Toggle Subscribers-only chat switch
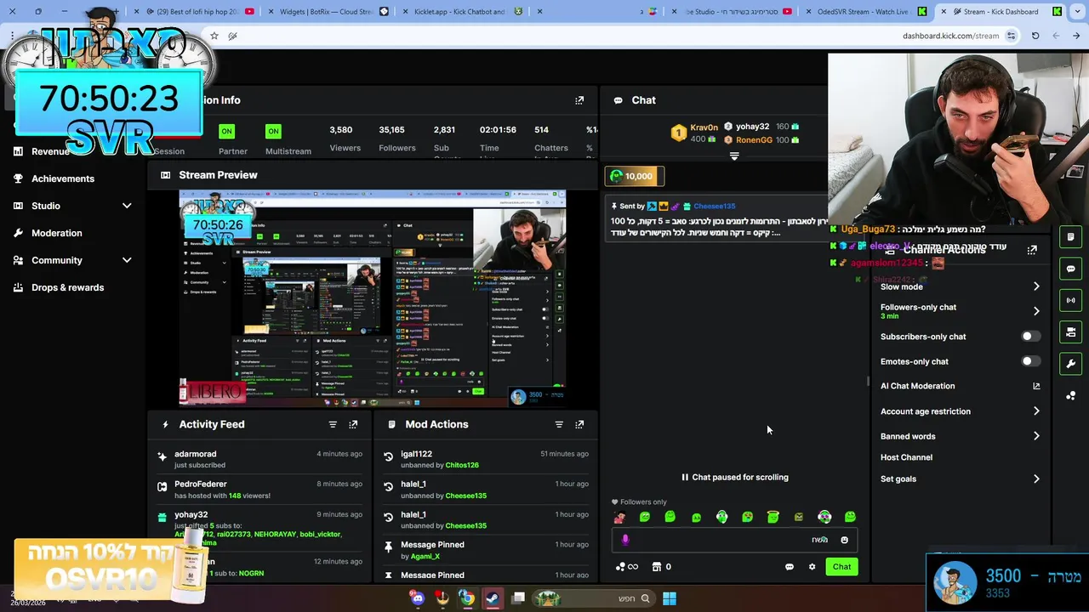 (1030, 337)
